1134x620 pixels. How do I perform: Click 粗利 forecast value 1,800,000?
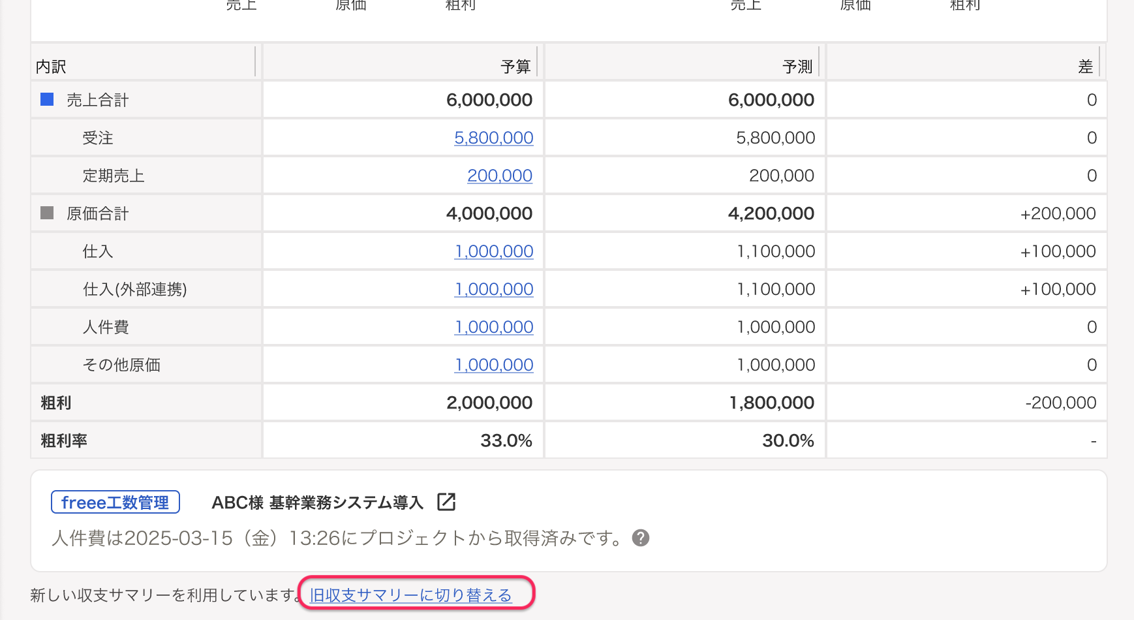pos(772,403)
